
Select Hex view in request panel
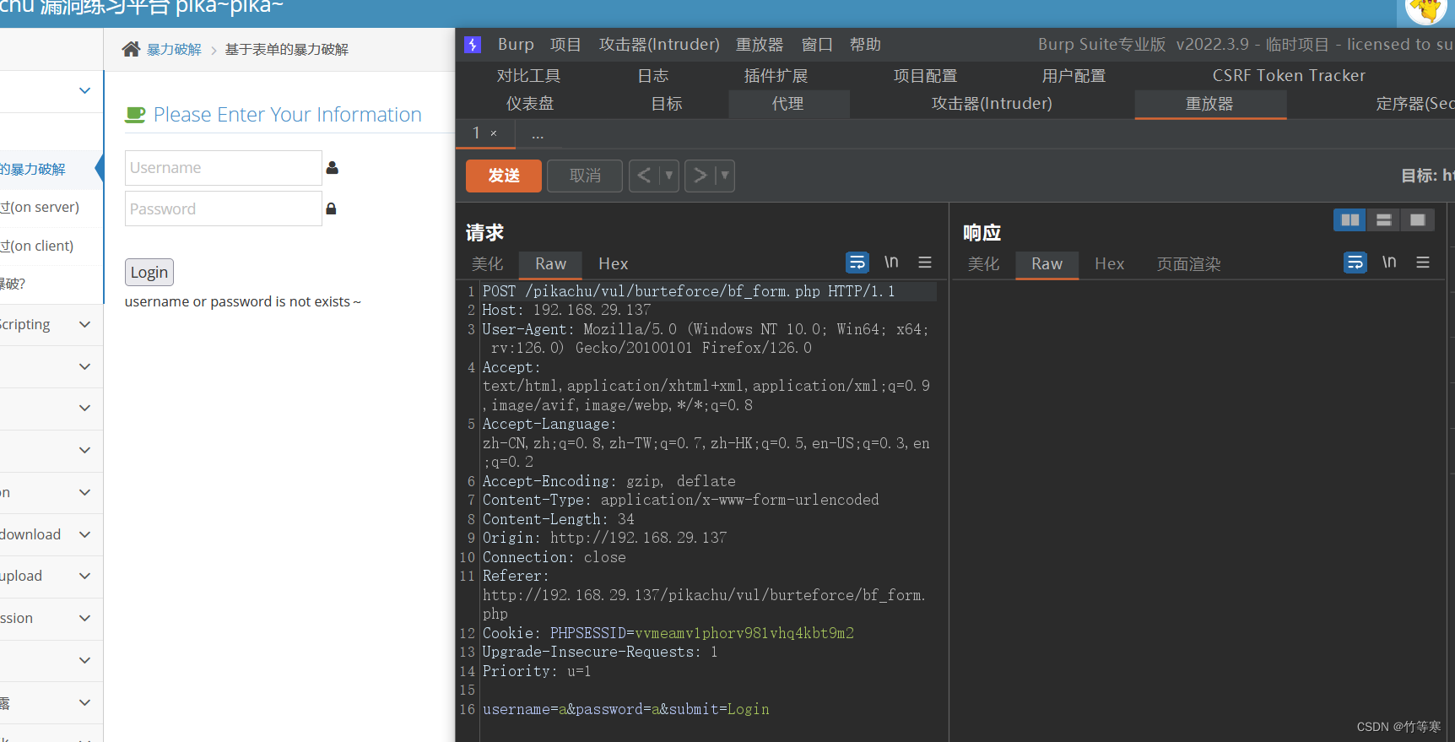click(x=614, y=264)
